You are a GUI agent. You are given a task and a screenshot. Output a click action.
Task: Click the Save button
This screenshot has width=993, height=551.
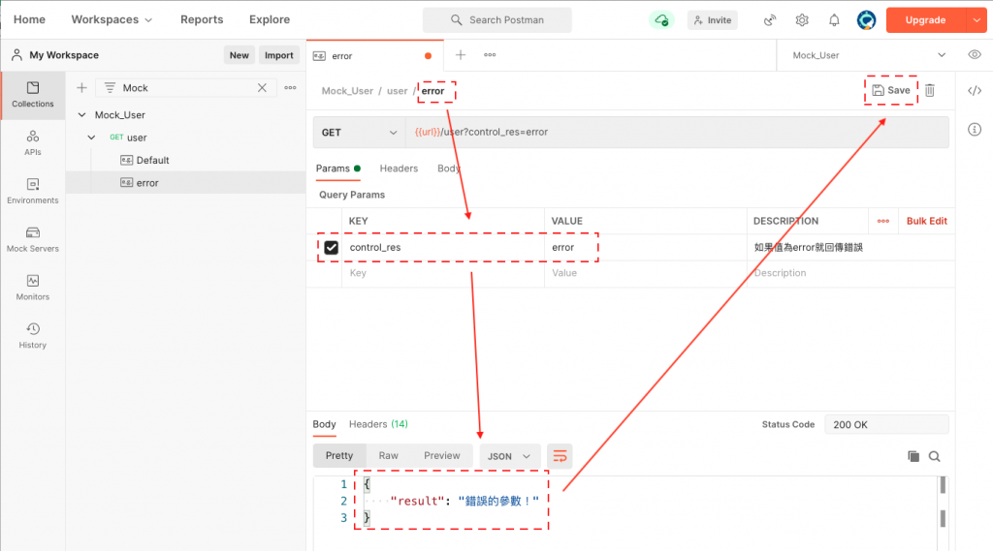890,90
